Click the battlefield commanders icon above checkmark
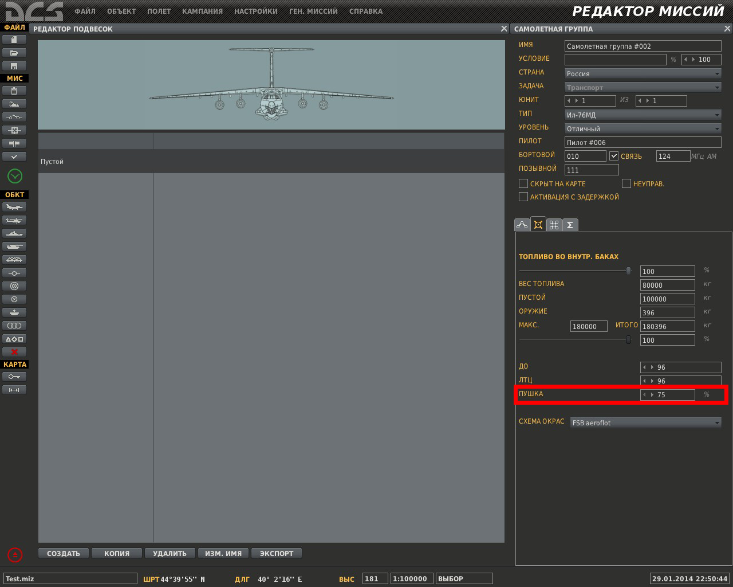The height and width of the screenshot is (587, 733). pos(14,143)
